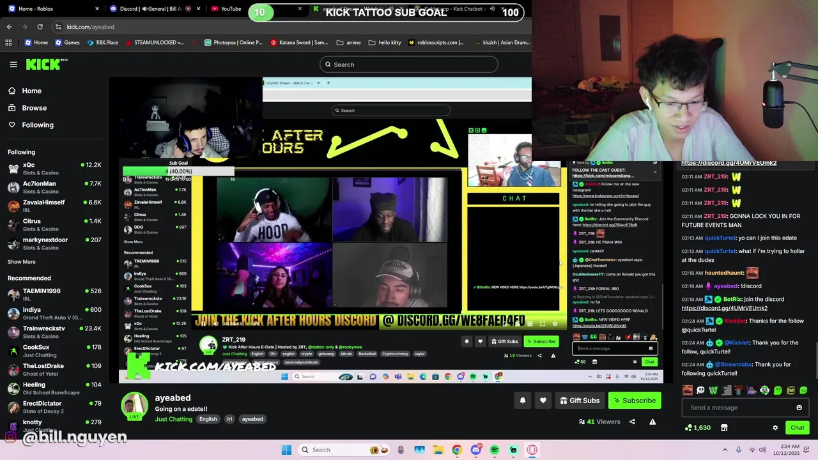Screen dimensions: 818x460
Task: Open Citrus channel in Following list
Action: (x=54, y=224)
